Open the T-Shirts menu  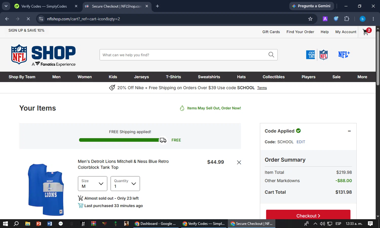point(174,77)
